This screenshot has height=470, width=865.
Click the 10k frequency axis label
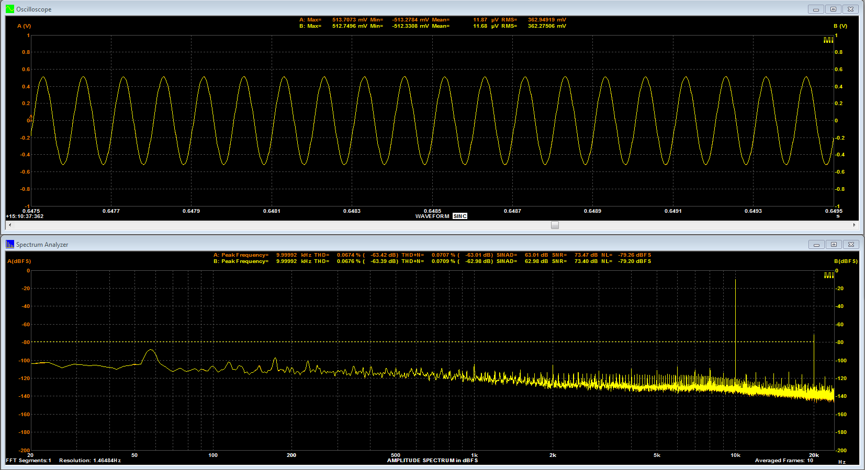(x=735, y=455)
